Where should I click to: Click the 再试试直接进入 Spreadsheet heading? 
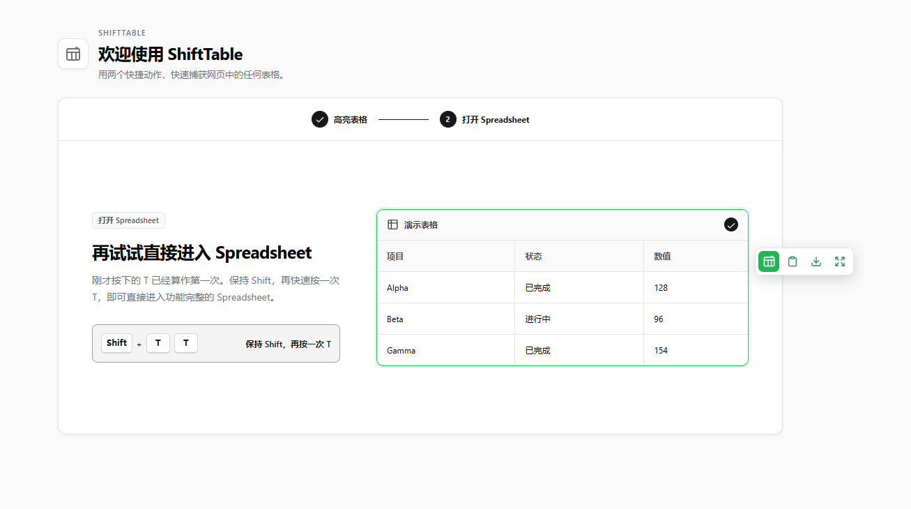[x=202, y=252]
